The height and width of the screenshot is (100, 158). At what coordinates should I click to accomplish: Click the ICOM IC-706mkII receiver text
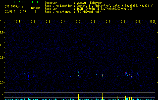(x=104, y=9)
